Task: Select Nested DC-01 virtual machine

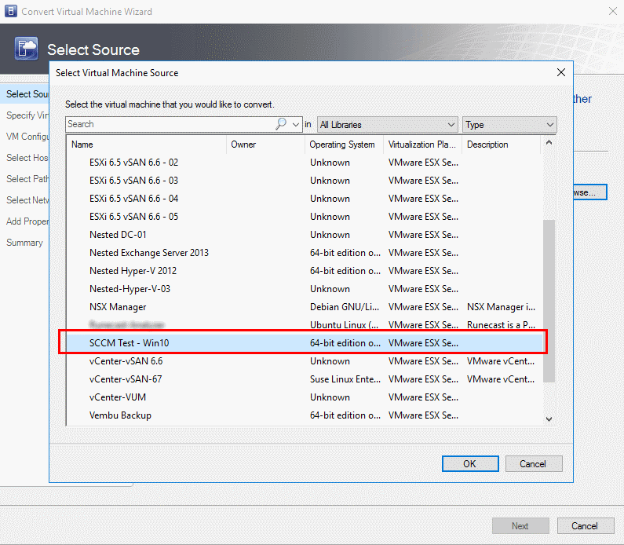Action: (305, 235)
